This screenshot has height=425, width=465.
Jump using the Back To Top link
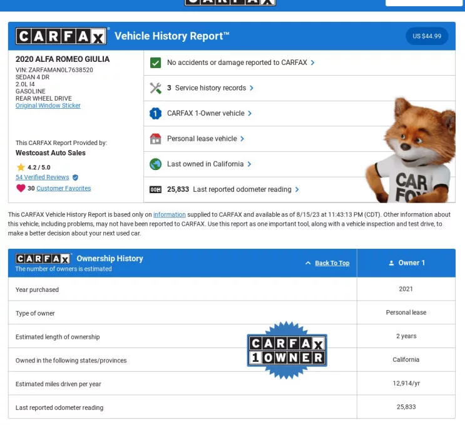332,263
